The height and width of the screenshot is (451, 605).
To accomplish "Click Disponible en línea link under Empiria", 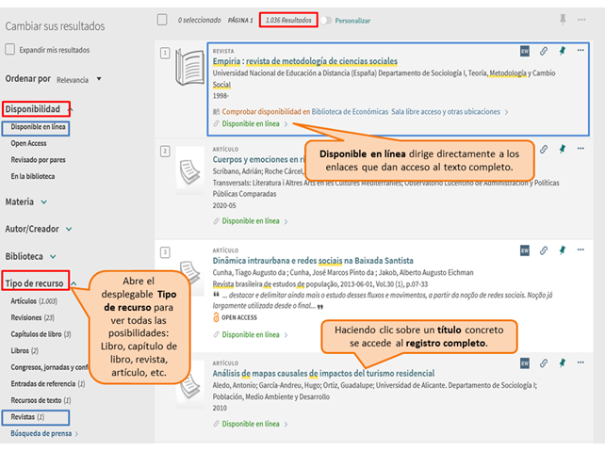I will click(251, 123).
